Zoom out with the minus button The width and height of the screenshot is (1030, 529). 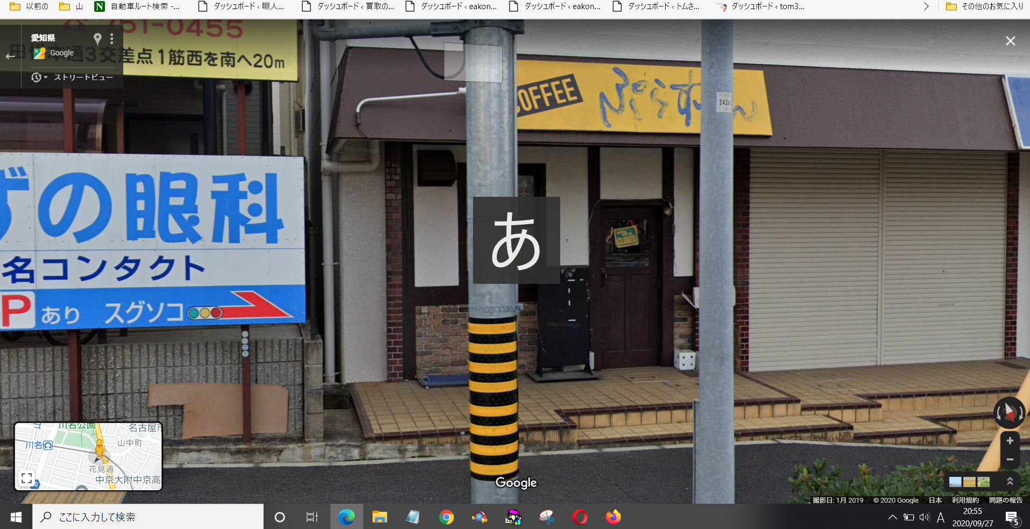pyautogui.click(x=1010, y=460)
